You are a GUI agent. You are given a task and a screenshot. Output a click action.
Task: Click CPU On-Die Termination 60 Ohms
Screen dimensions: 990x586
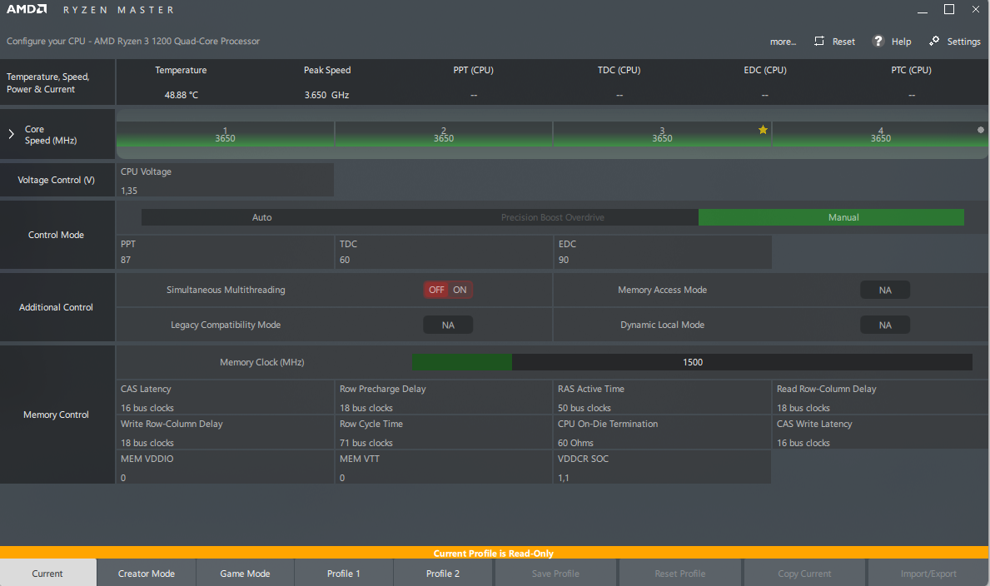[662, 433]
